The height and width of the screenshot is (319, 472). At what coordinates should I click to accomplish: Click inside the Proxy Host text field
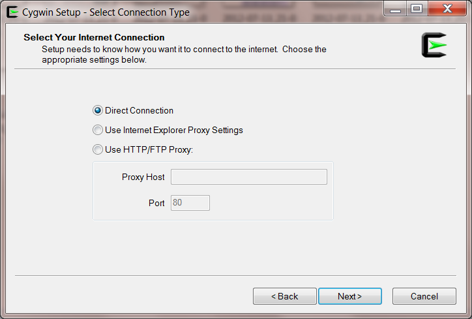249,177
